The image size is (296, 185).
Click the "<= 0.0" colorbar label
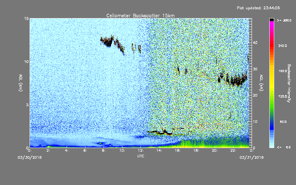[284, 147]
